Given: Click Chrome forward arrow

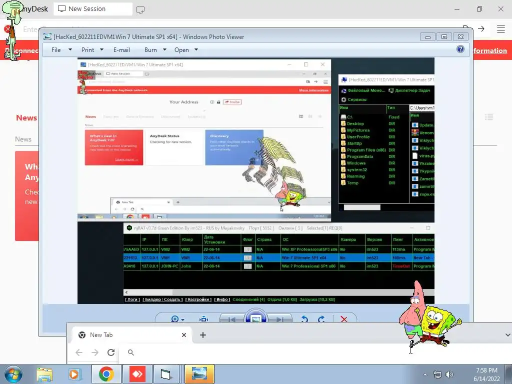Looking at the screenshot, I should 95,352.
